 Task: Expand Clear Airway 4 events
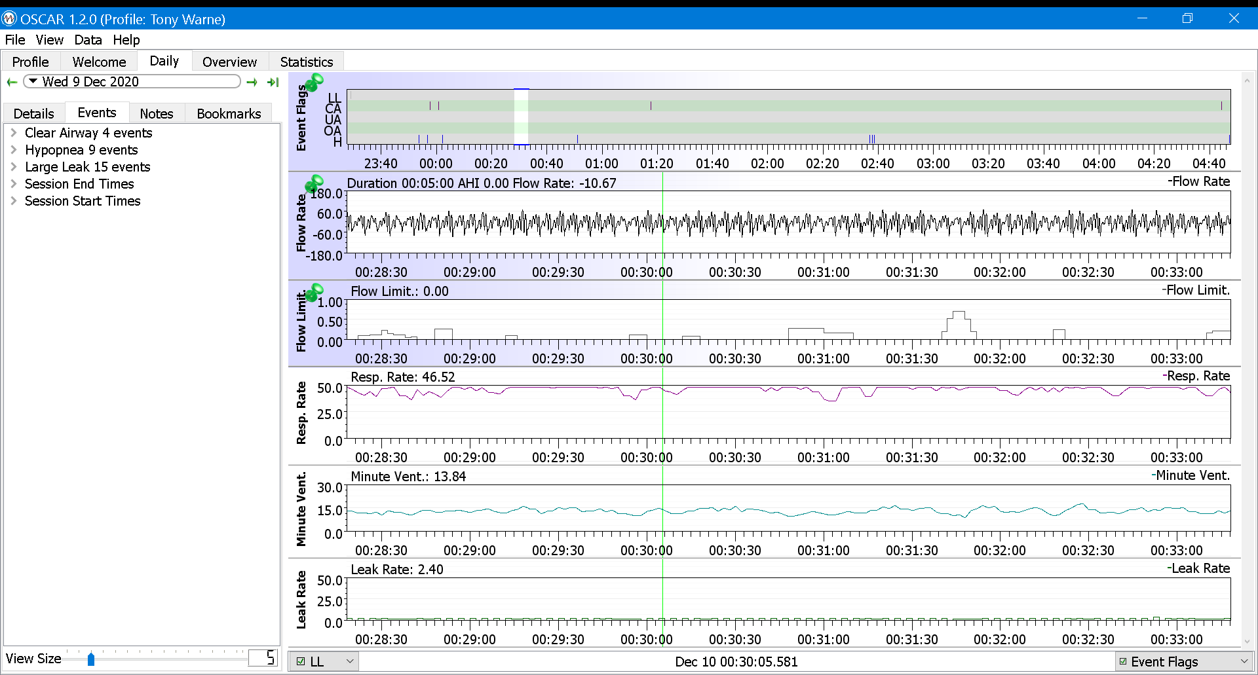(x=13, y=132)
